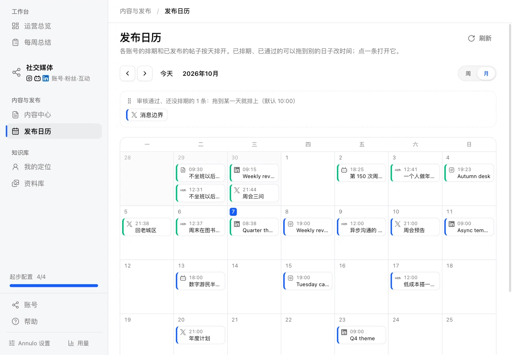Click the Annulo 设置 sliders icon
Screen dimensions: 512x355
(x=12, y=343)
